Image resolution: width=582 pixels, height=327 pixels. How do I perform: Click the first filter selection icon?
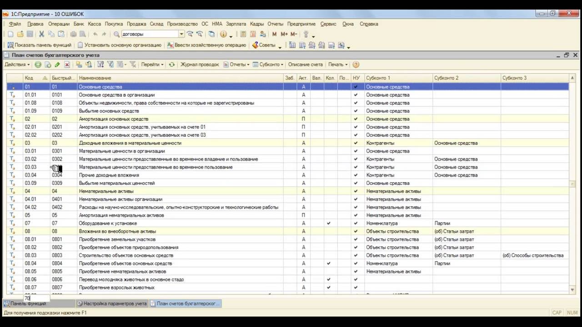click(x=100, y=64)
